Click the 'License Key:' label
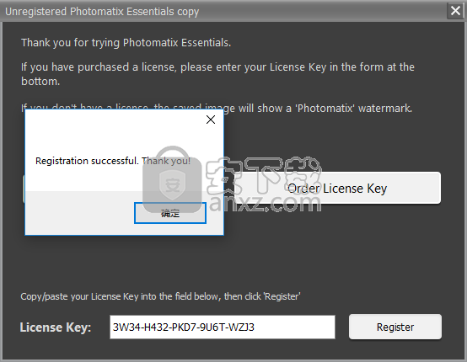This screenshot has height=362, width=467. click(x=56, y=327)
